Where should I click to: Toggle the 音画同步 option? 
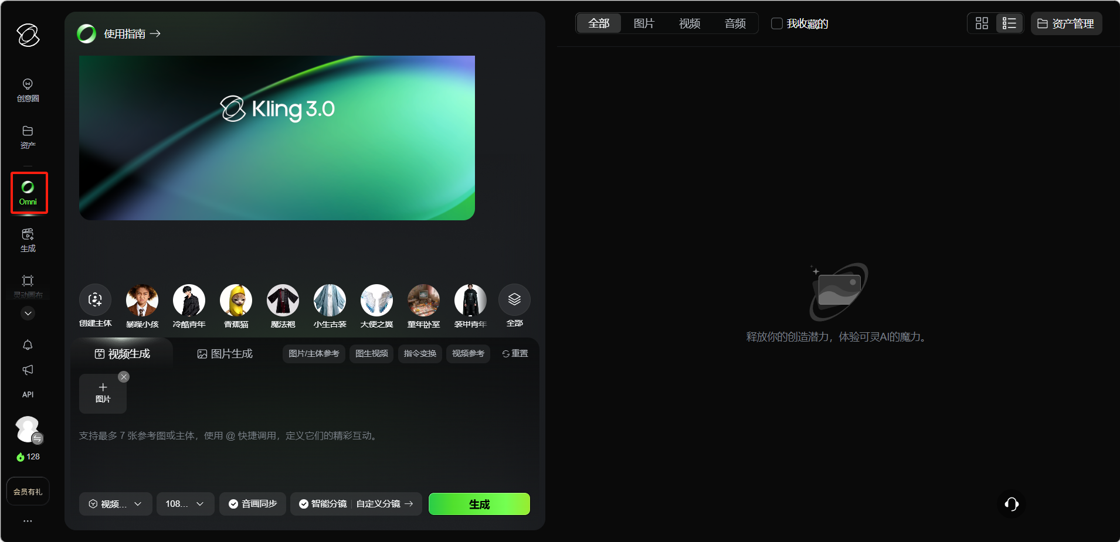pos(253,504)
